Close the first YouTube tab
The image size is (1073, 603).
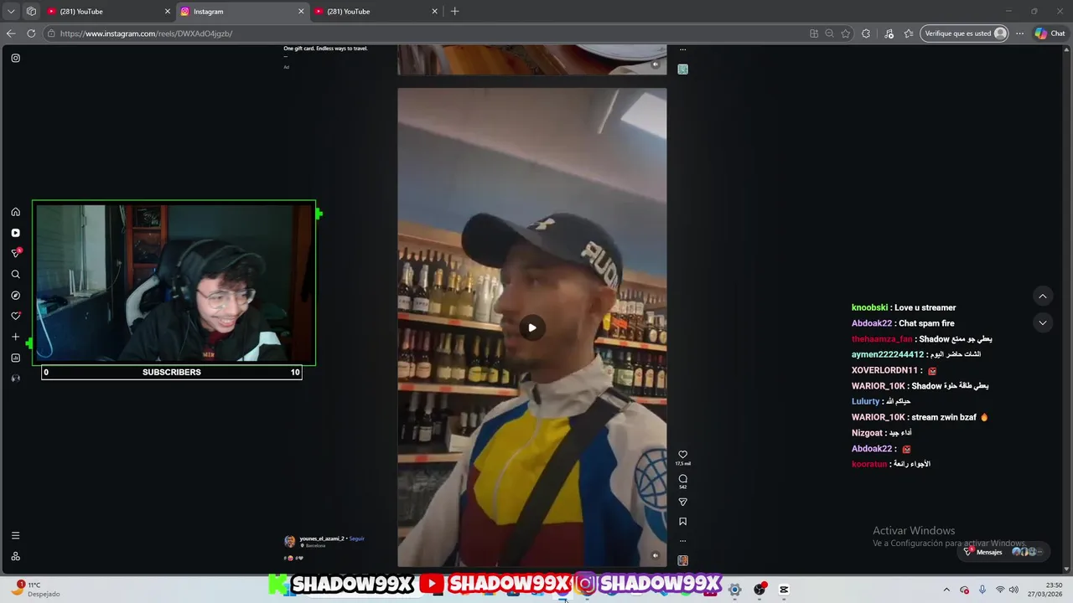[167, 12]
